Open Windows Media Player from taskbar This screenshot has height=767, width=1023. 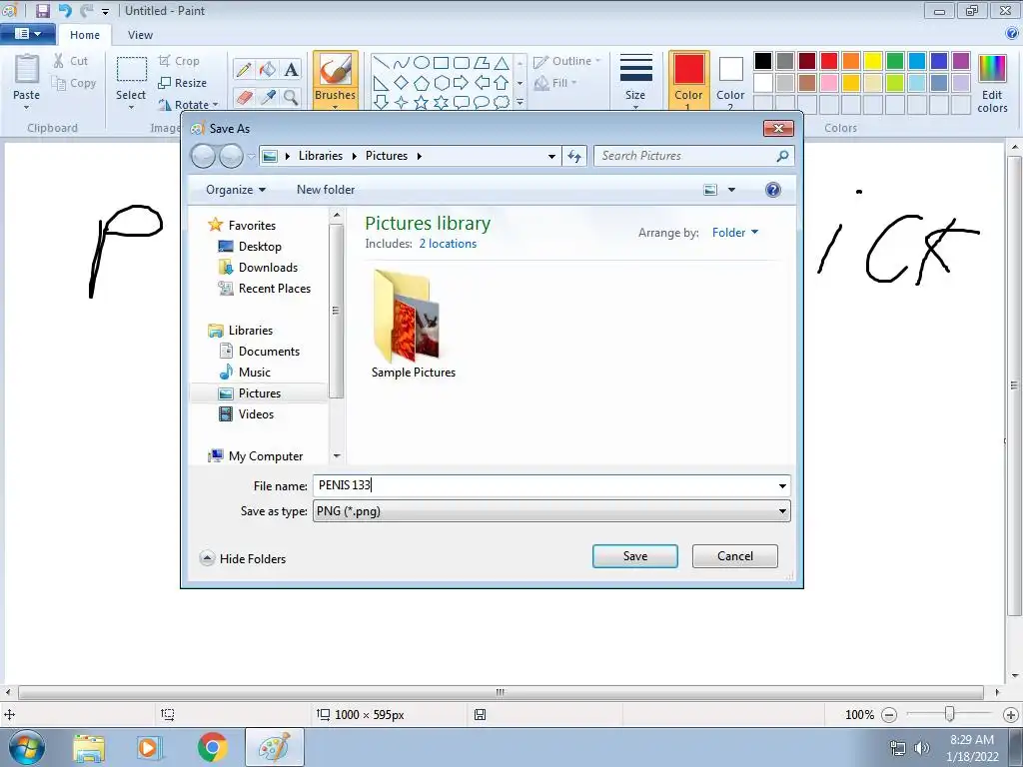150,747
